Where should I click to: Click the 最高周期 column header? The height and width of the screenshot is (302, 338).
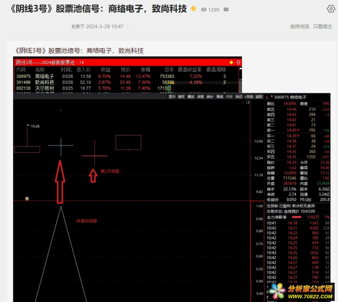pos(216,70)
